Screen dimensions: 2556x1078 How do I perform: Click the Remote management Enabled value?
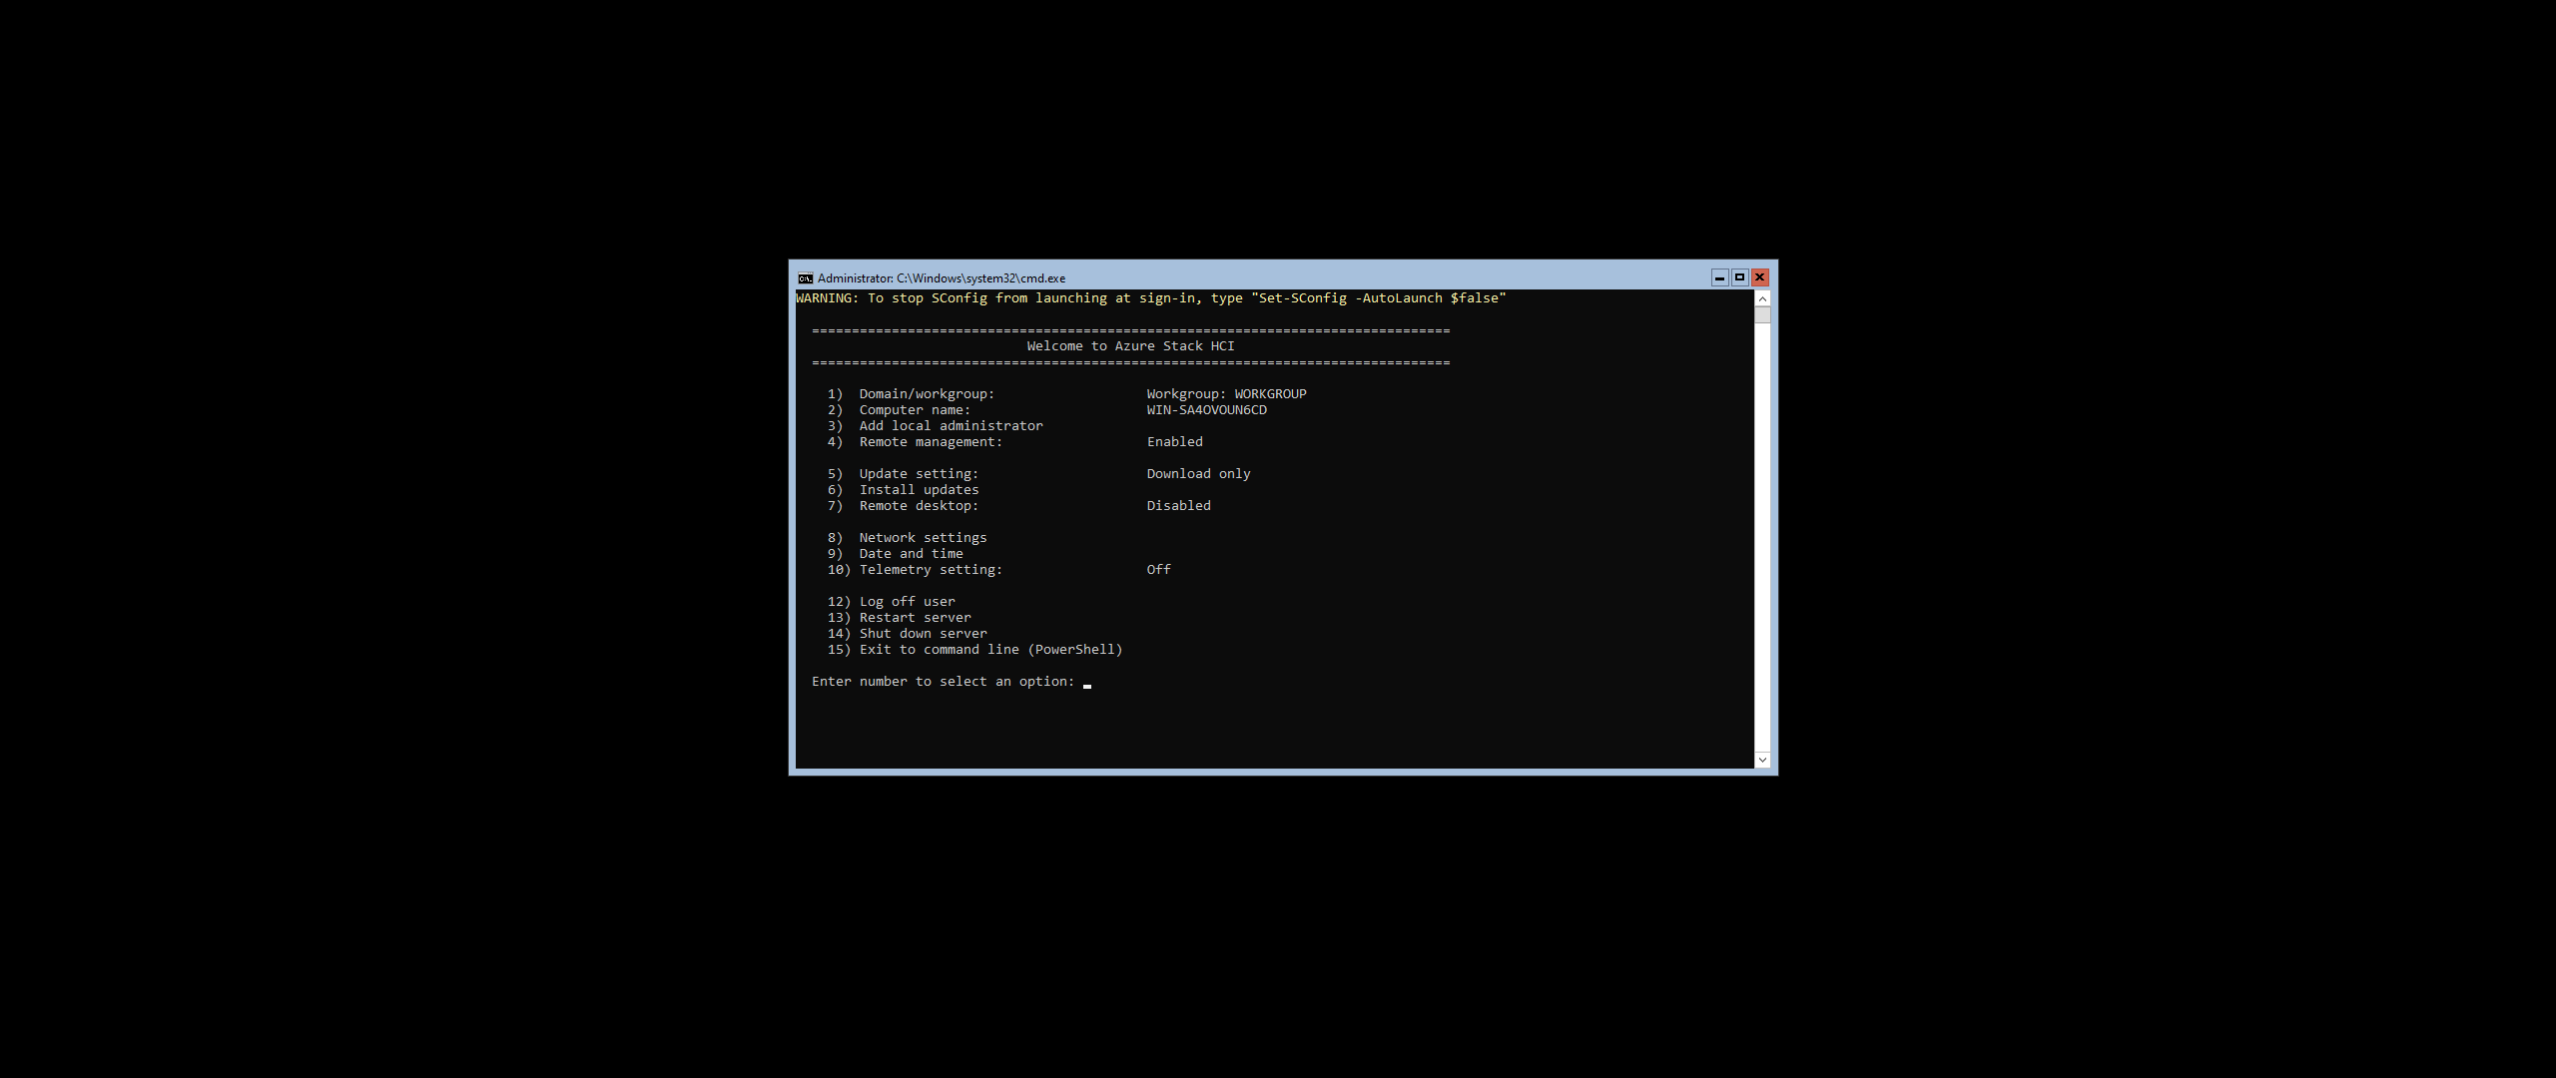(1174, 442)
